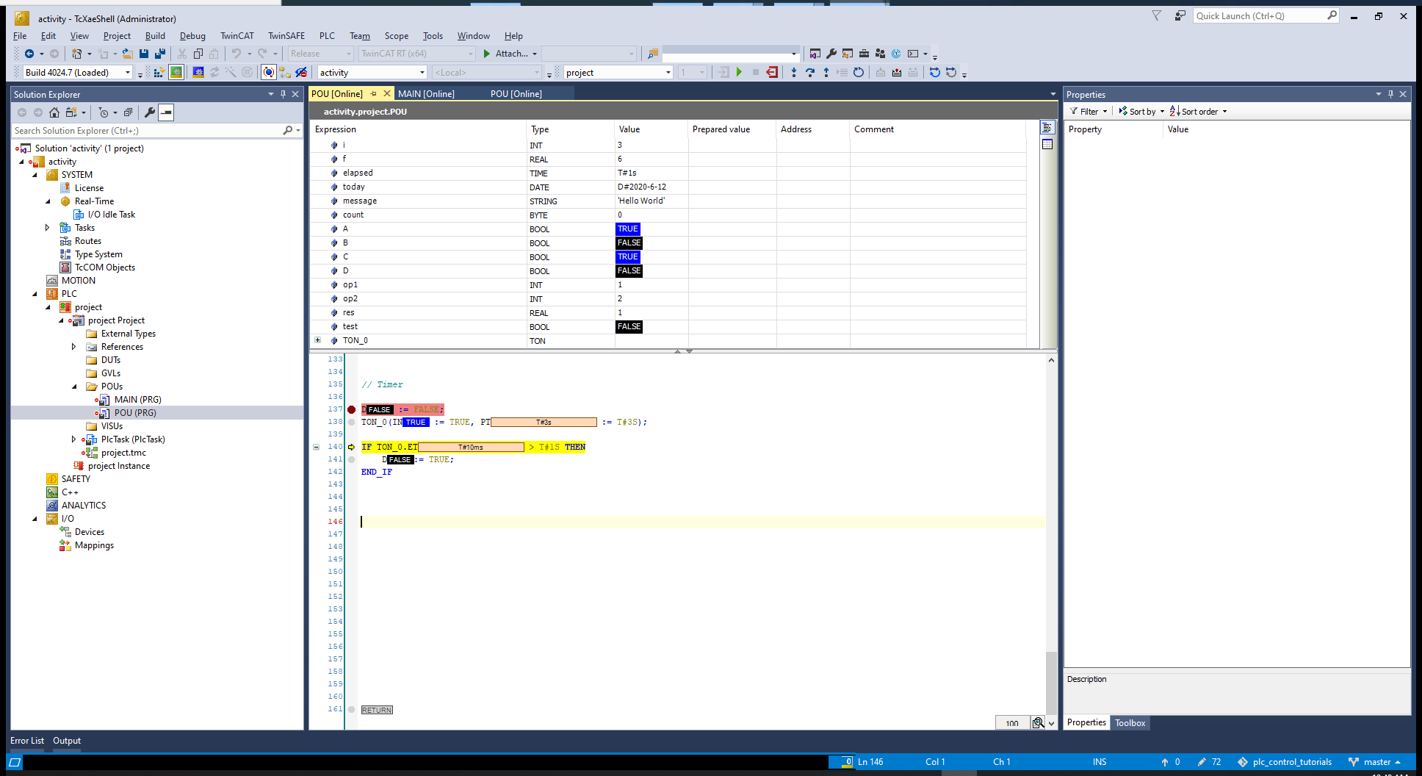Switch to the MAIN [Online] tab

click(426, 94)
